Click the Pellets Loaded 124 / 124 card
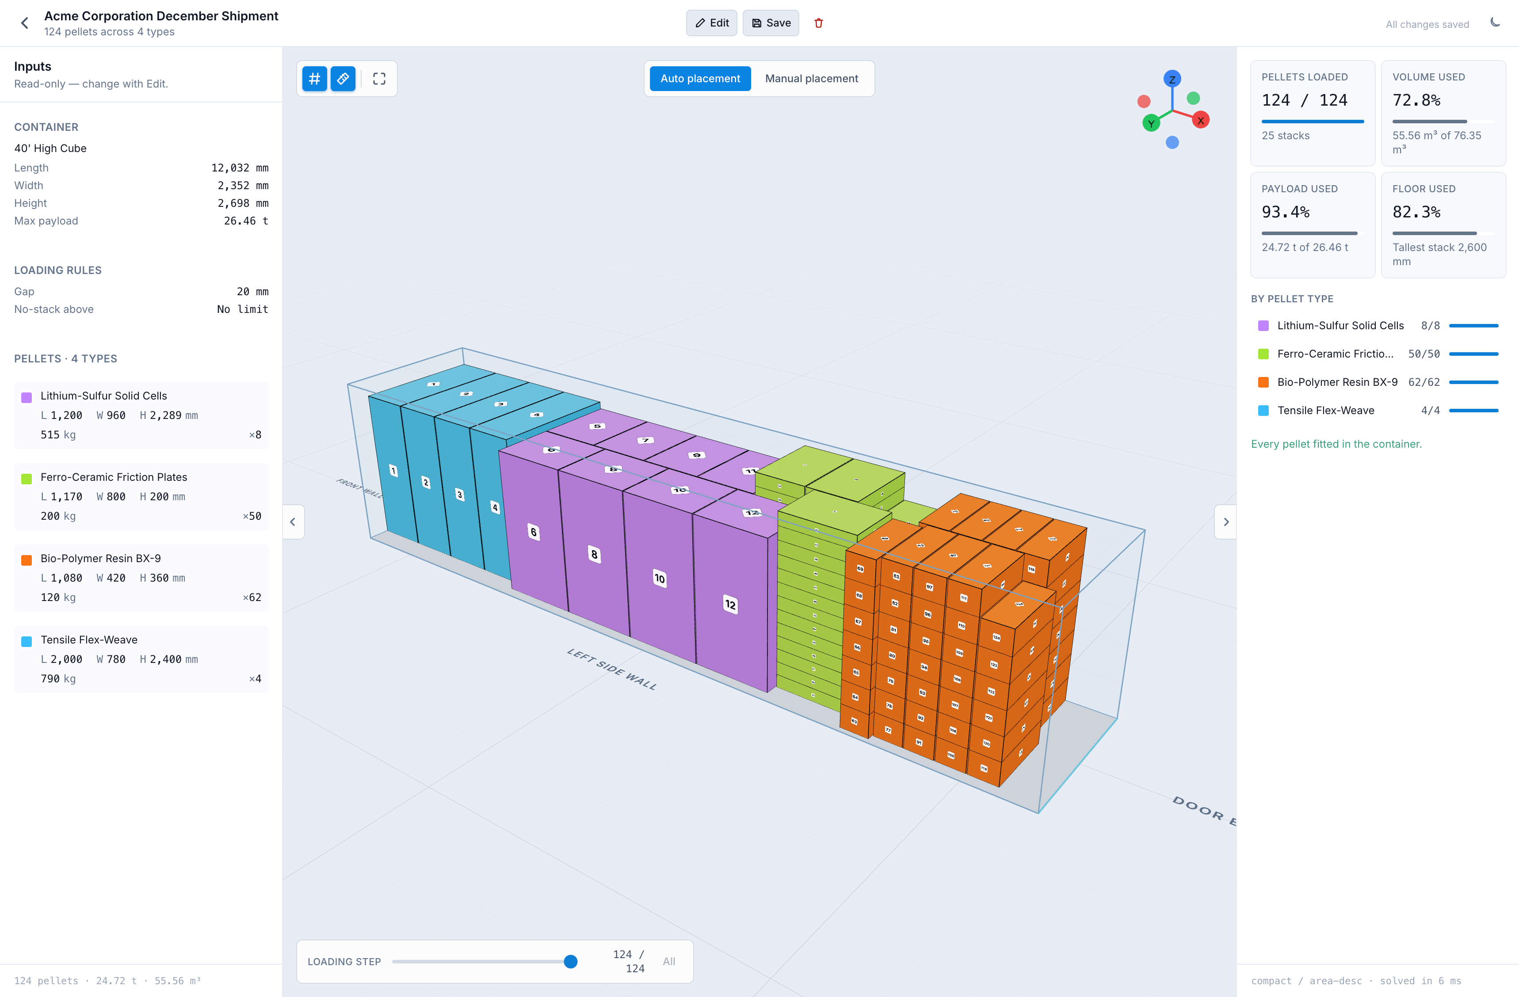Image resolution: width=1519 pixels, height=997 pixels. (x=1312, y=113)
